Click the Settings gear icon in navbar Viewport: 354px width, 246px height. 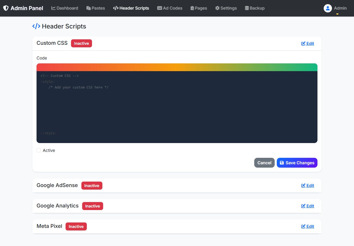point(217,8)
